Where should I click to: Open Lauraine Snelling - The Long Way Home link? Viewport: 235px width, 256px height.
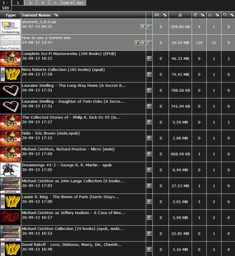click(x=74, y=86)
